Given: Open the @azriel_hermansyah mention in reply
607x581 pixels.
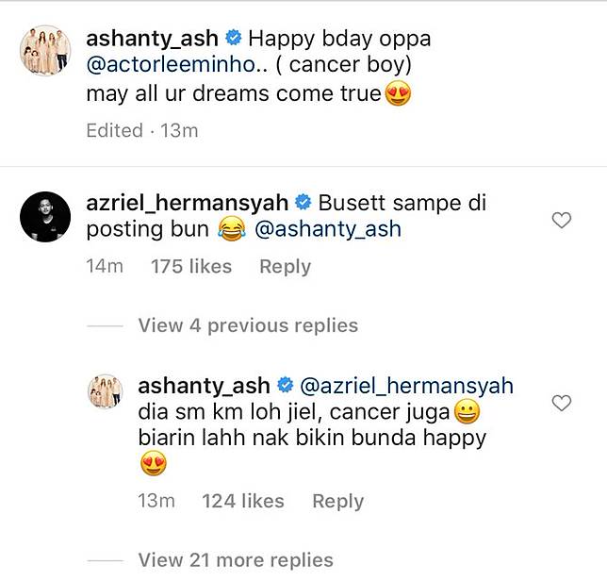Looking at the screenshot, I should tap(407, 386).
